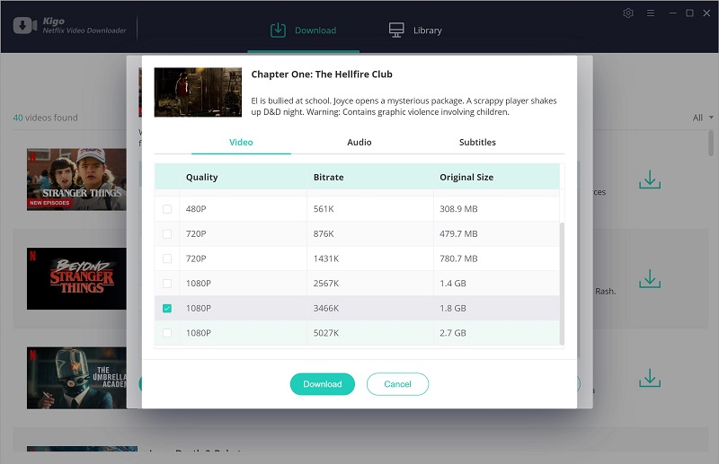Uncheck the 1080P 3466K checkbox
Viewport: 719px width, 464px height.
tap(167, 308)
